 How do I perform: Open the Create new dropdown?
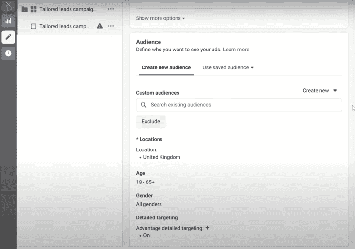(319, 91)
